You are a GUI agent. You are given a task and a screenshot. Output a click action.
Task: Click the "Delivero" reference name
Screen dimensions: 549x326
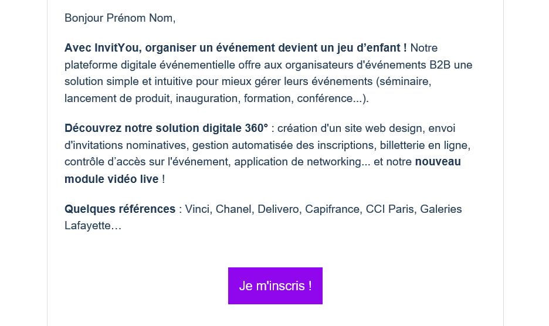pyautogui.click(x=279, y=209)
